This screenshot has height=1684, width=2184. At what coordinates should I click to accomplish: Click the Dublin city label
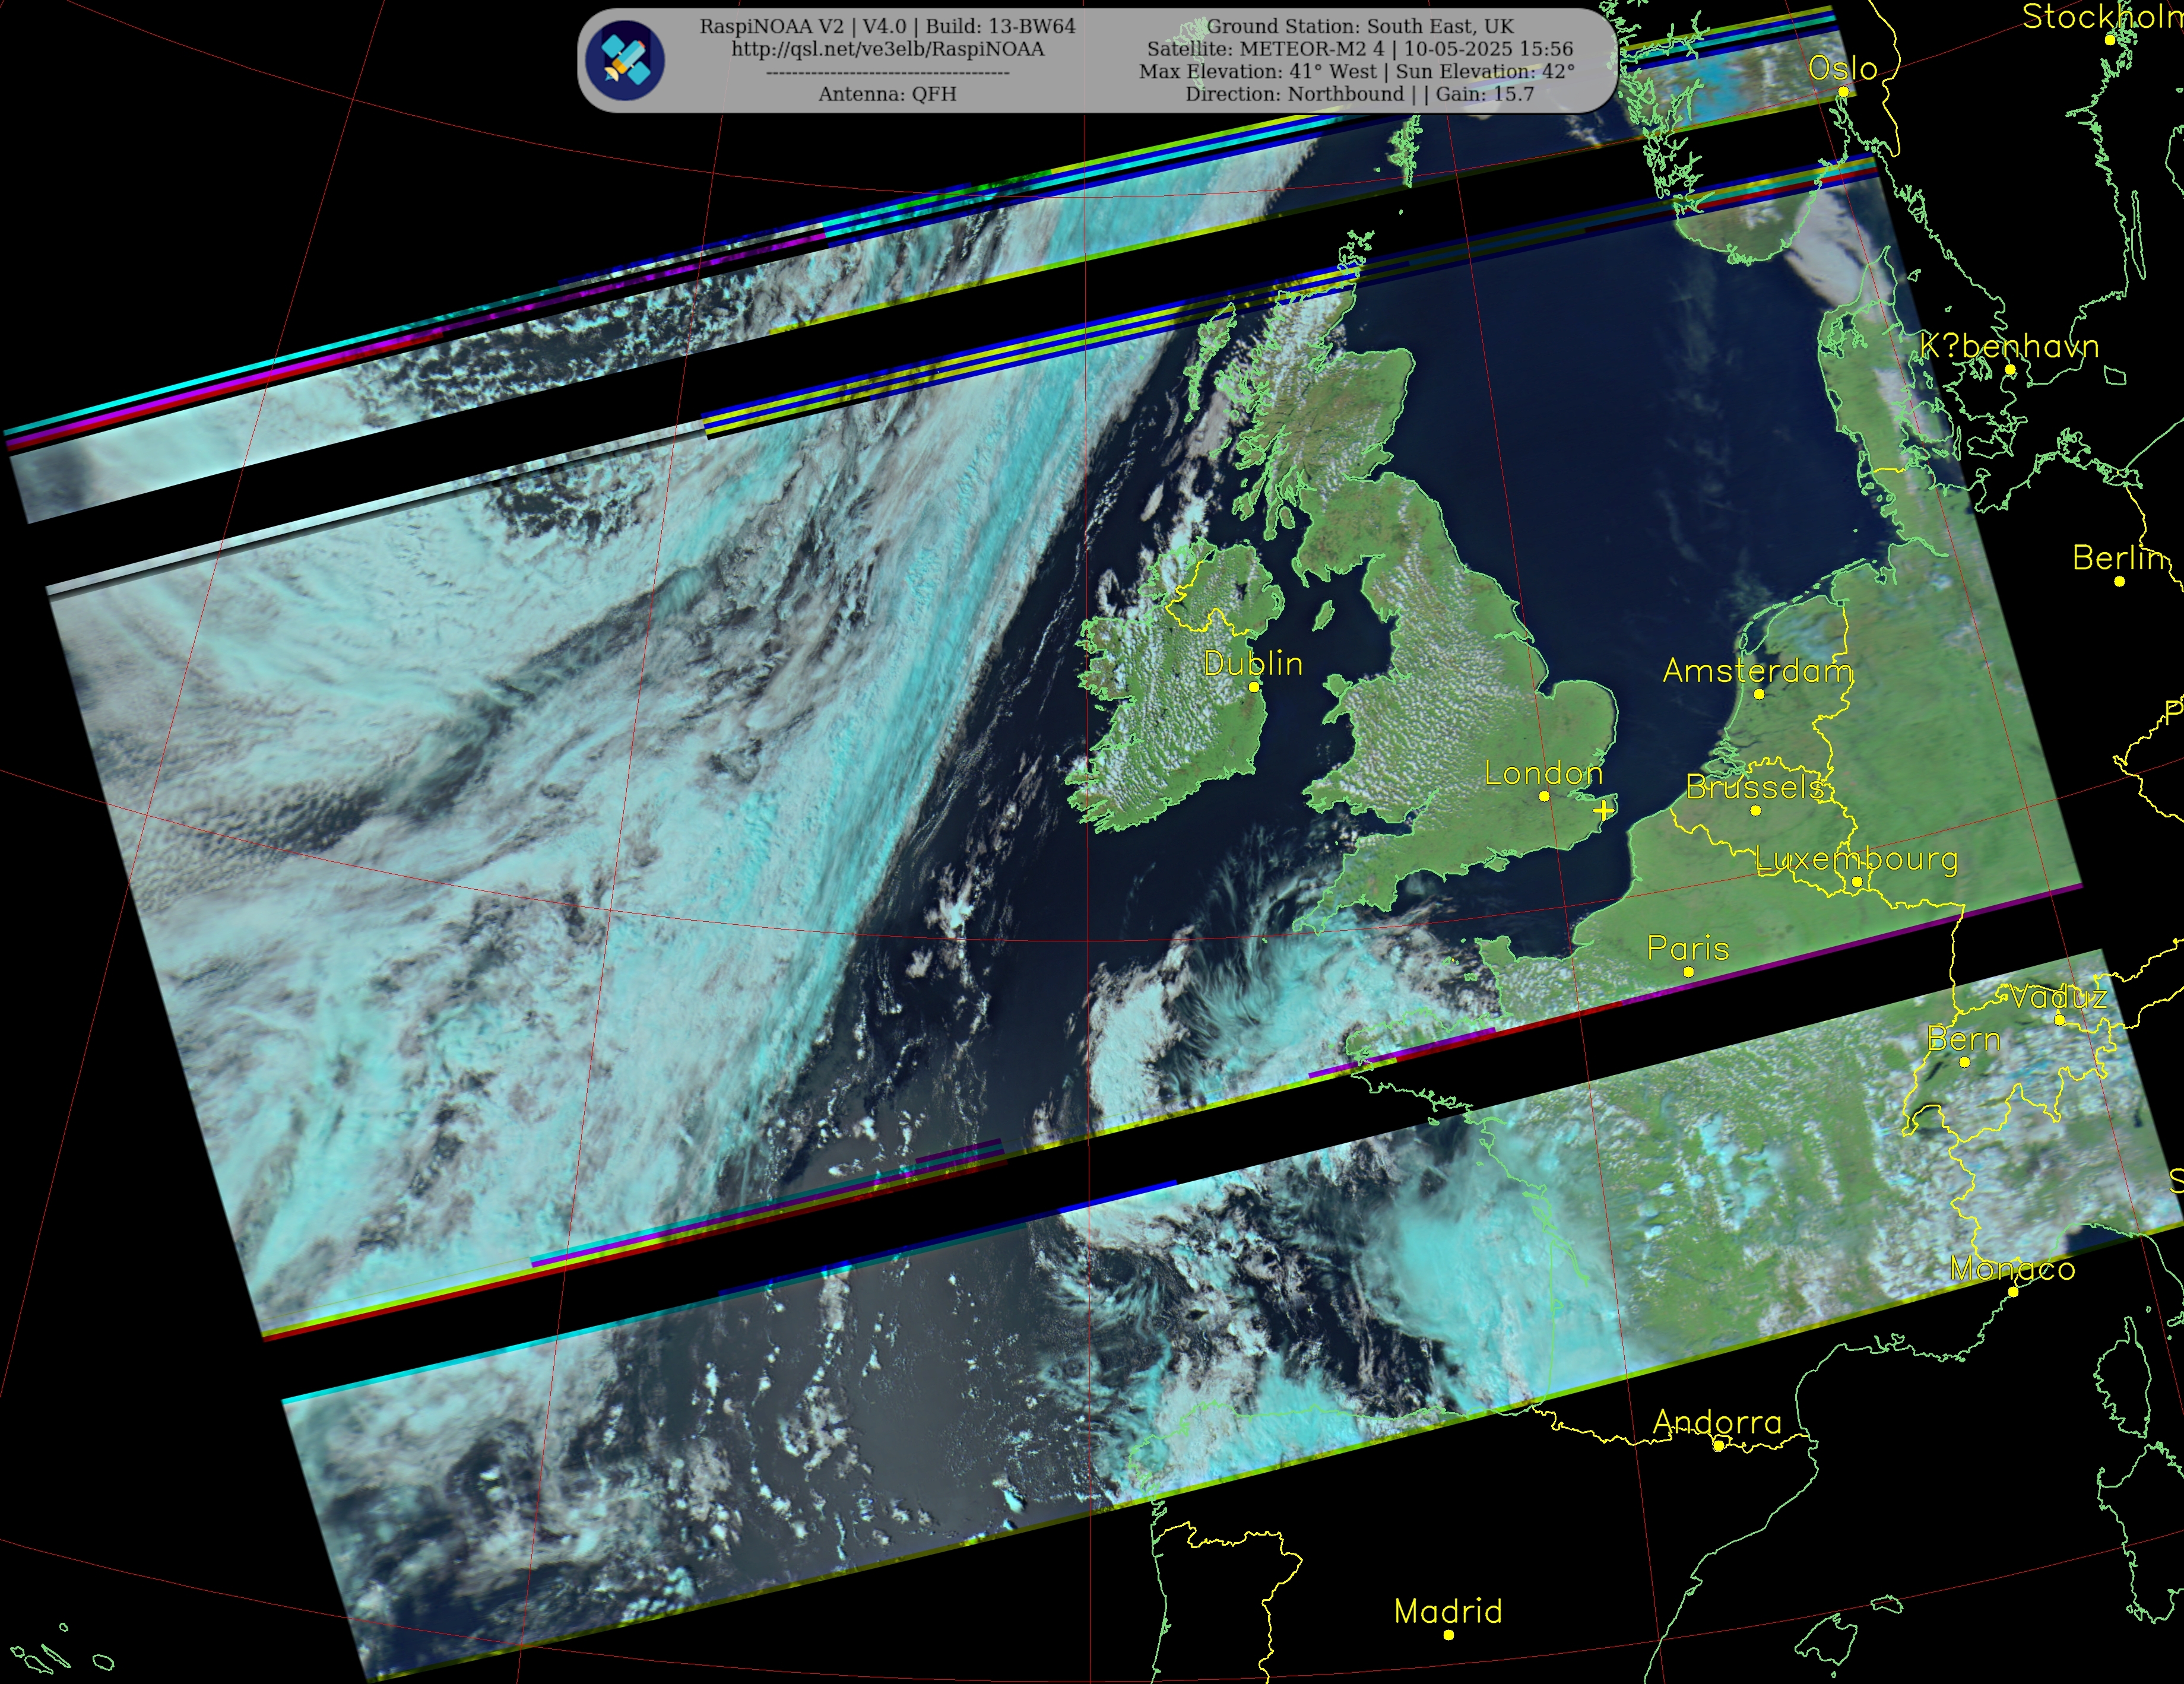[x=1253, y=664]
